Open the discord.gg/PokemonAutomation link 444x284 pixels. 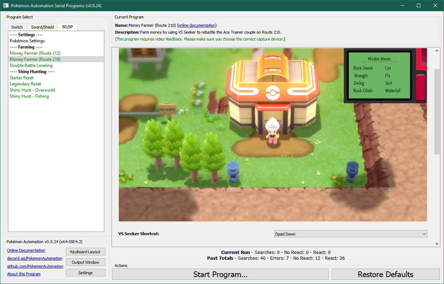[x=34, y=258]
